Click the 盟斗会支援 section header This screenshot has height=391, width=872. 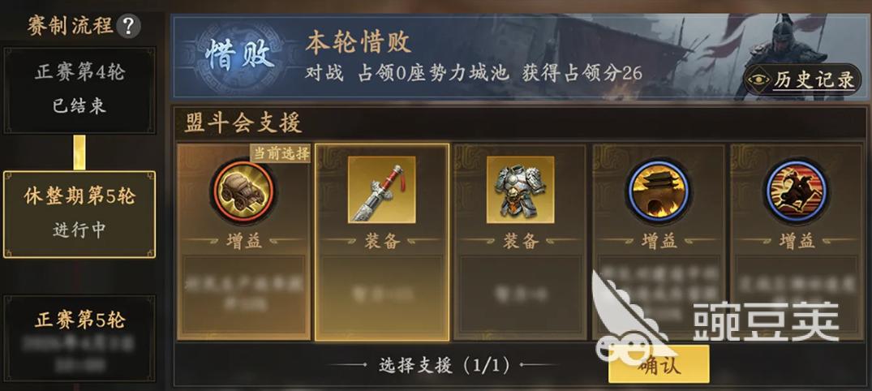(243, 123)
